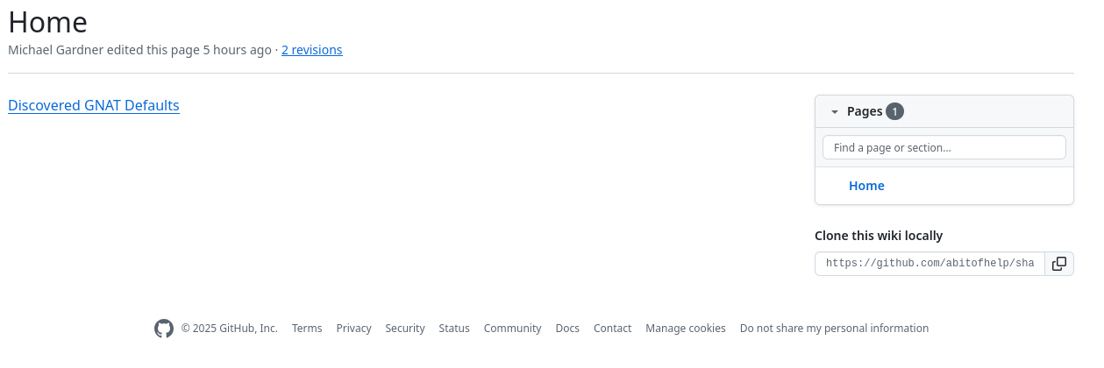Open Manage cookies settings
This screenshot has width=1104, height=368.
pos(686,329)
